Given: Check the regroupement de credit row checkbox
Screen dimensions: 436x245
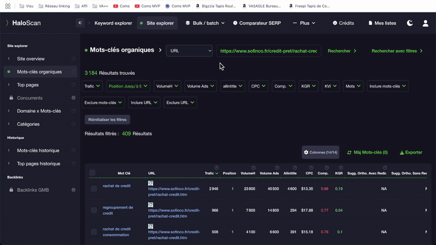Looking at the screenshot, I should coord(94,210).
